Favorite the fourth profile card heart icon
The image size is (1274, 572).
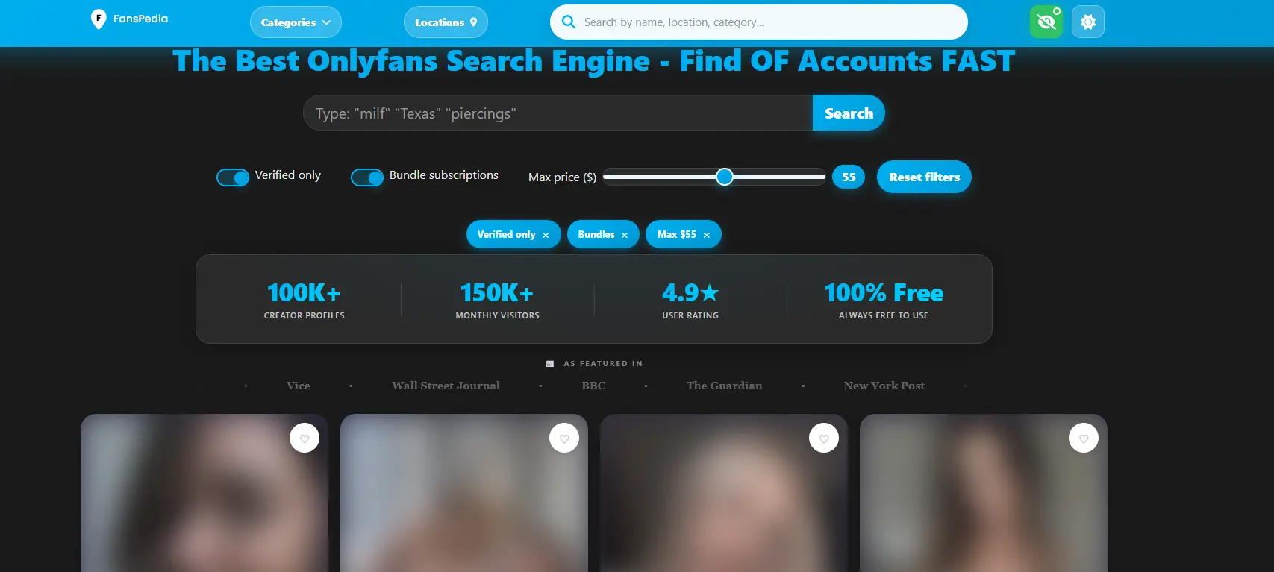(1084, 439)
